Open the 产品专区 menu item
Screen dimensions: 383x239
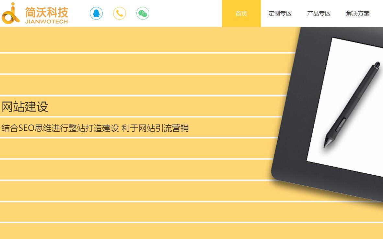tap(319, 13)
